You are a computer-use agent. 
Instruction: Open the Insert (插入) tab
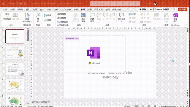pos(28,10)
